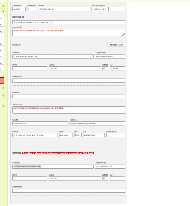Click the origin CEP field
190x206 pixels.
(x=117, y=69)
